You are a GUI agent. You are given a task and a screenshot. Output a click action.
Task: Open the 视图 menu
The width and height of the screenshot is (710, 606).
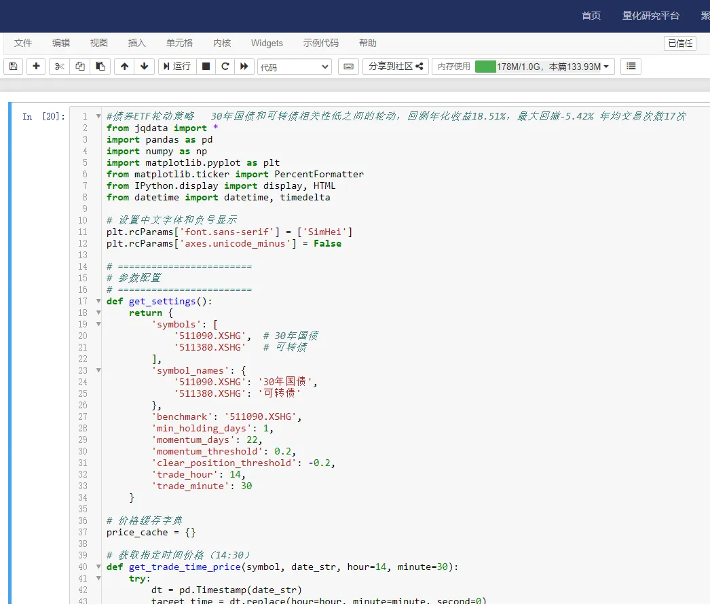[99, 43]
